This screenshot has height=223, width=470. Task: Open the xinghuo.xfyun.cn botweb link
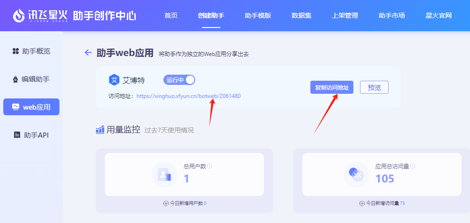pyautogui.click(x=189, y=96)
